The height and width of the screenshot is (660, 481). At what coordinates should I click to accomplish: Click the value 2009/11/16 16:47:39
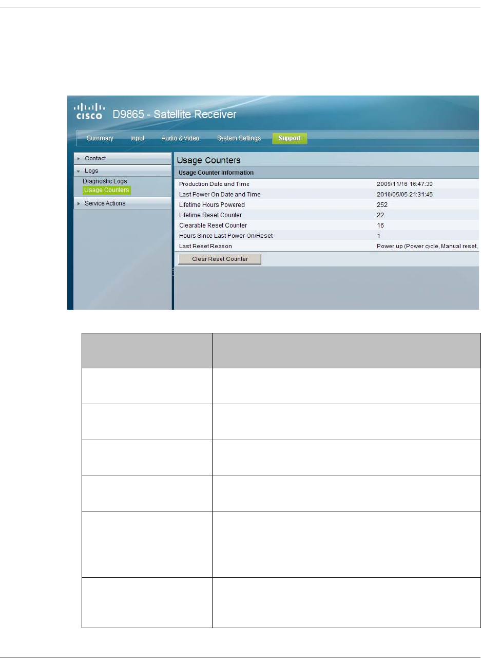point(406,184)
